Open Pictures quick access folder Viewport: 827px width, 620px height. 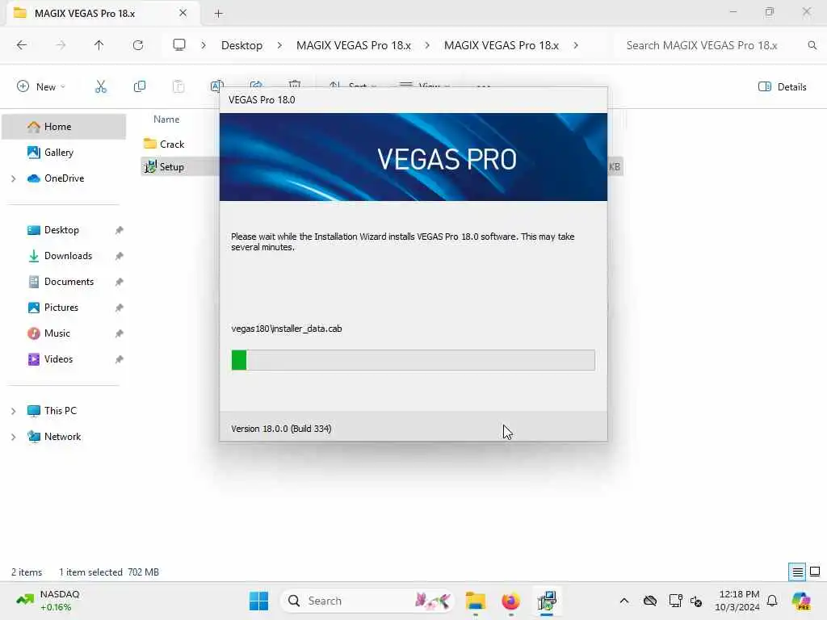click(x=61, y=308)
